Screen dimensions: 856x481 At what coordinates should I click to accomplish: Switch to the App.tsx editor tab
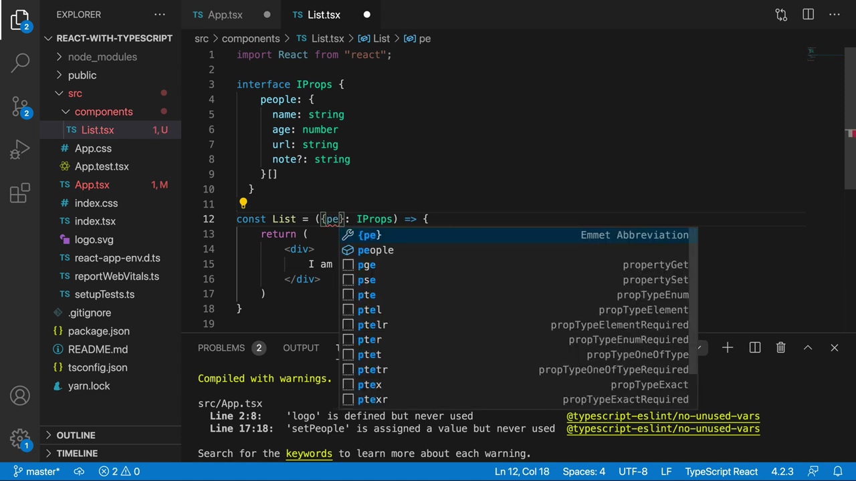[231, 15]
